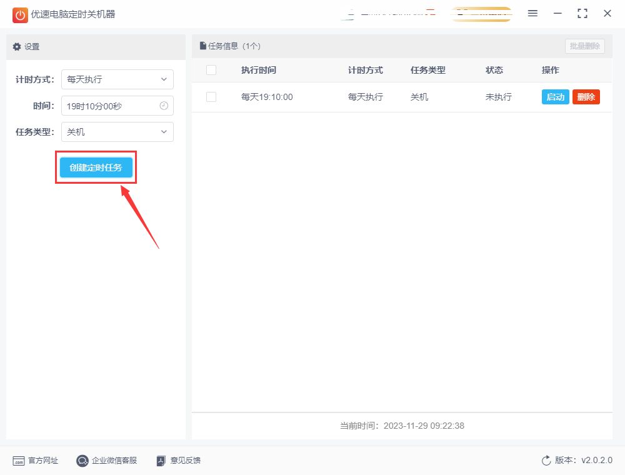Click the 创建定时任务 button
Screen dimensions: 625x475
pyautogui.click(x=96, y=167)
